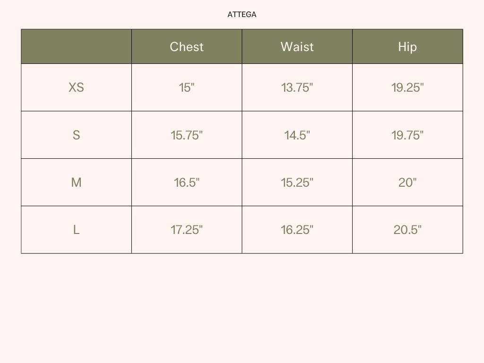The width and height of the screenshot is (484, 363).
Task: Click the M waist value 15.25"
Action: [297, 182]
